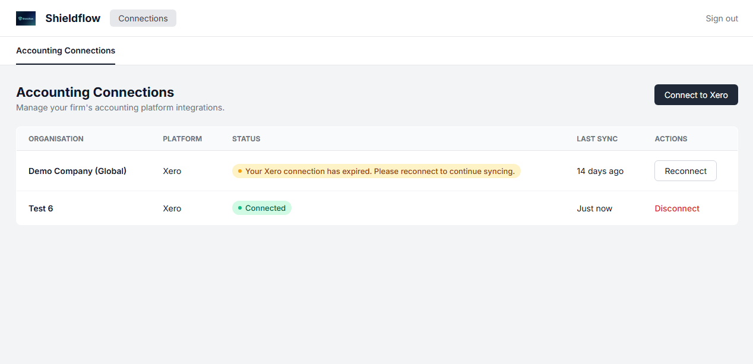Reconnect the Demo Company (Global) connection
The width and height of the screenshot is (753, 364).
coord(685,171)
